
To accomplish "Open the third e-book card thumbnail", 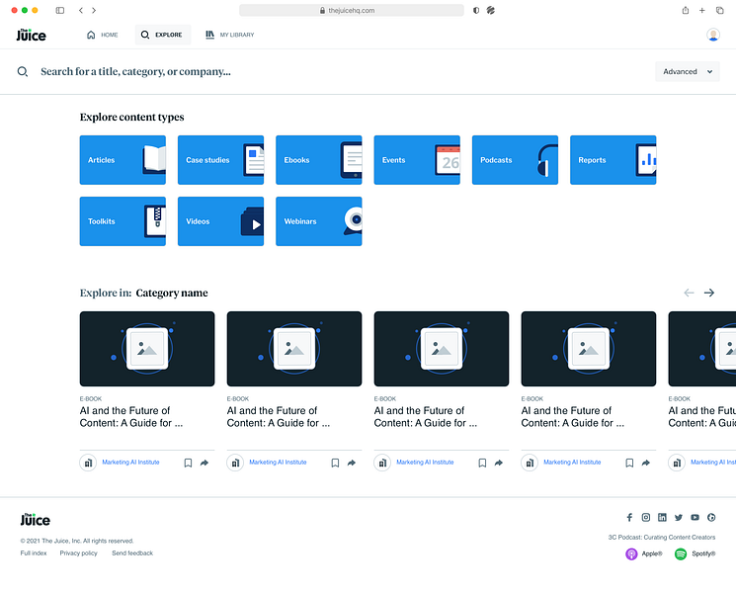I will [x=442, y=349].
